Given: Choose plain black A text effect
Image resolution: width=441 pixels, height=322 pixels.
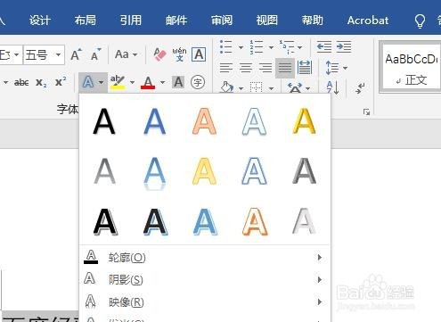Looking at the screenshot, I should pyautogui.click(x=104, y=121).
